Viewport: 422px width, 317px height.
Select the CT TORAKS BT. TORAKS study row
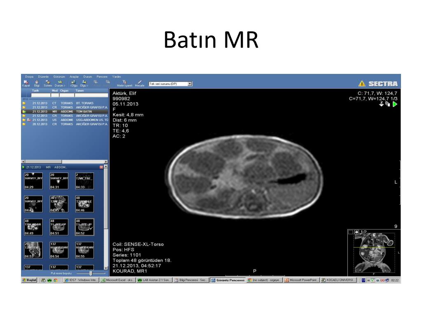65,103
